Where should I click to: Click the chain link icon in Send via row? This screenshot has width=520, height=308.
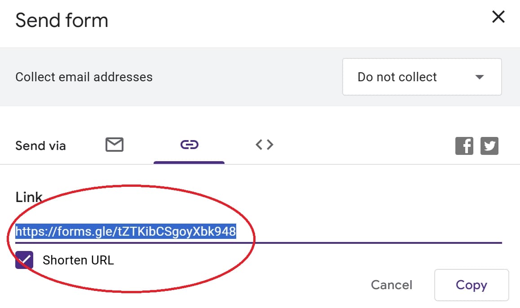click(x=189, y=144)
